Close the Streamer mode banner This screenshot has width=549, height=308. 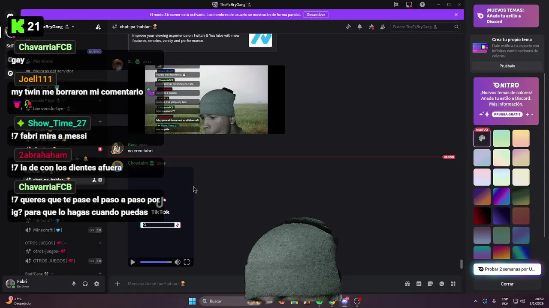[x=456, y=15]
